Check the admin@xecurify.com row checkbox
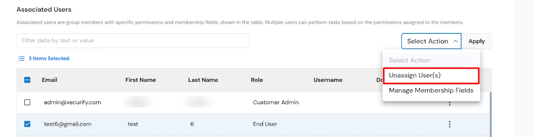Image resolution: width=533 pixels, height=137 pixels. point(27,102)
